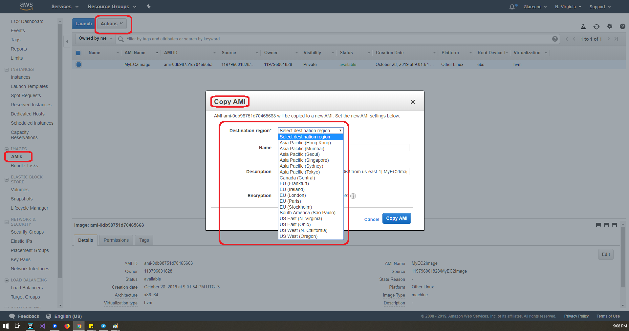
Task: Go to last page of results
Action: click(616, 39)
